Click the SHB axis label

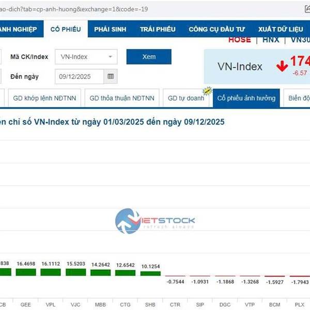coord(150,304)
